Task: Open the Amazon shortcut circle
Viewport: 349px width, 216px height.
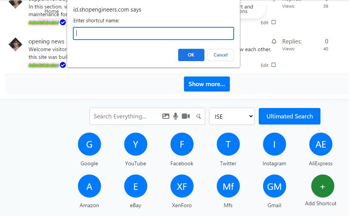Action: tap(89, 186)
